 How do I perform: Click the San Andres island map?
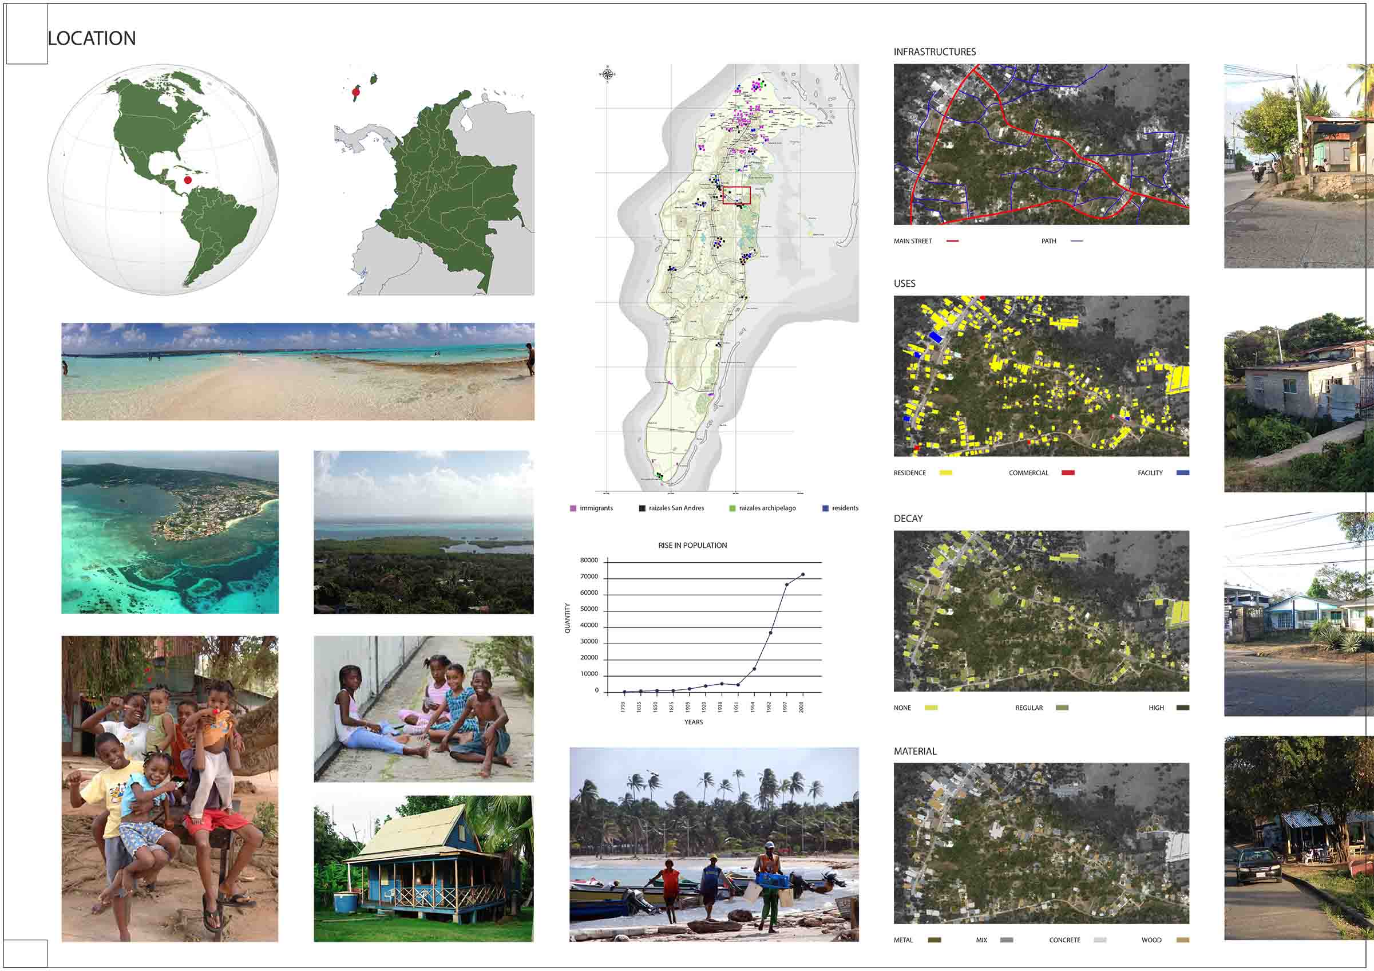pyautogui.click(x=727, y=278)
